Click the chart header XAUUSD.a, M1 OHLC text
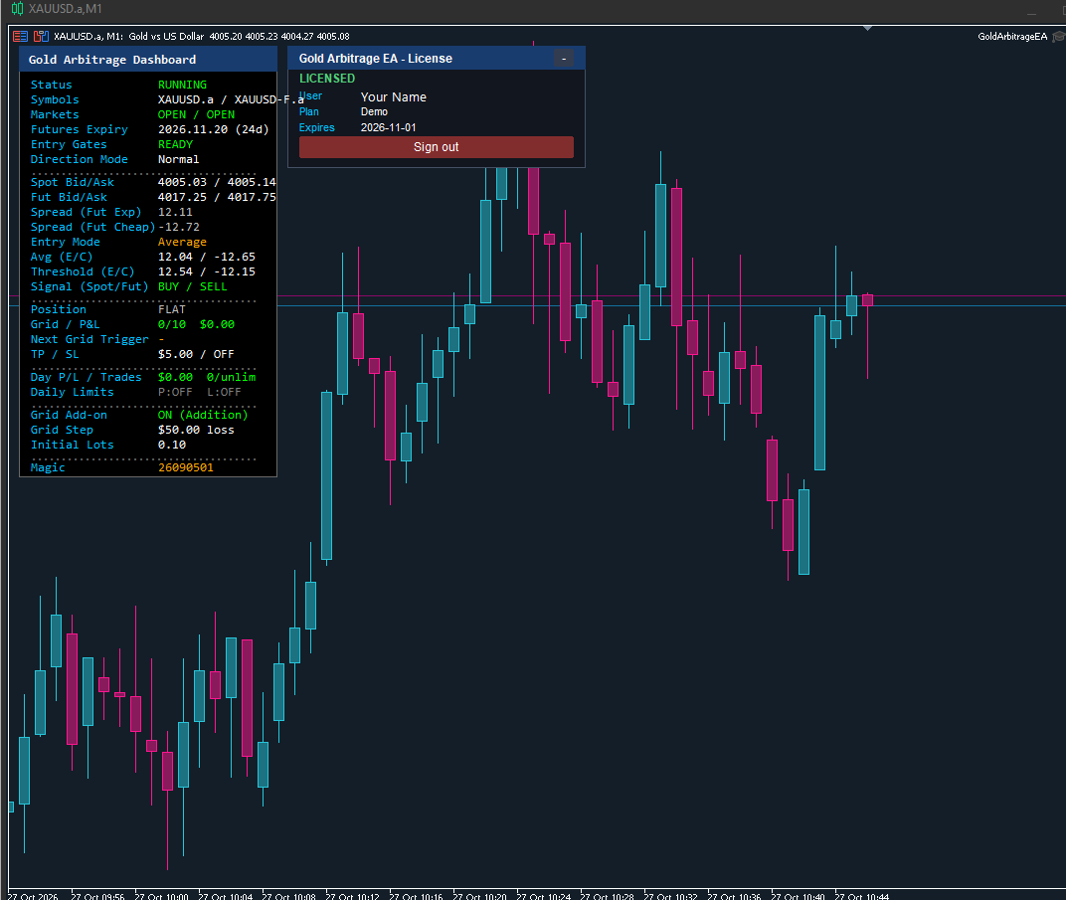1066x900 pixels. 201,37
